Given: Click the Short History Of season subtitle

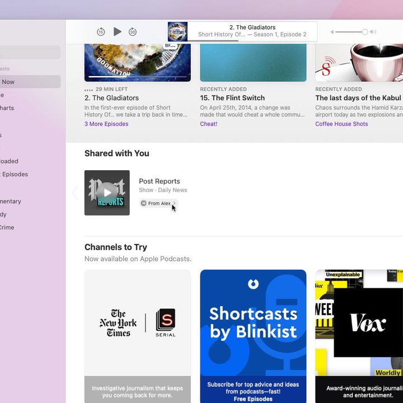Looking at the screenshot, I should point(252,35).
